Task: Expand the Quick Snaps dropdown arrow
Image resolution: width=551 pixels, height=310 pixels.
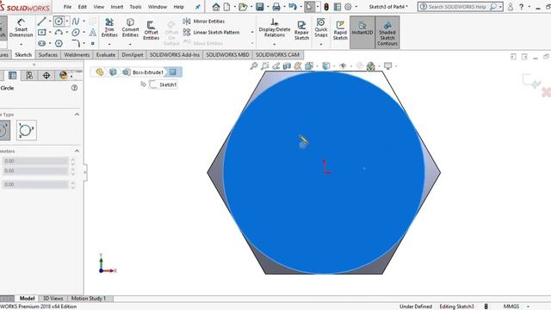Action: 321,44
